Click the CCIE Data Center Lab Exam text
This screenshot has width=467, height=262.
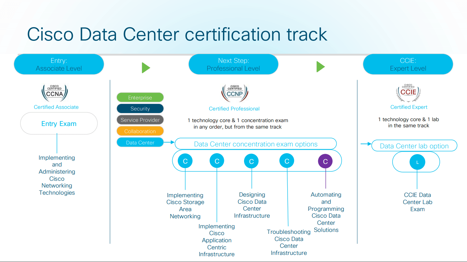tap(418, 202)
